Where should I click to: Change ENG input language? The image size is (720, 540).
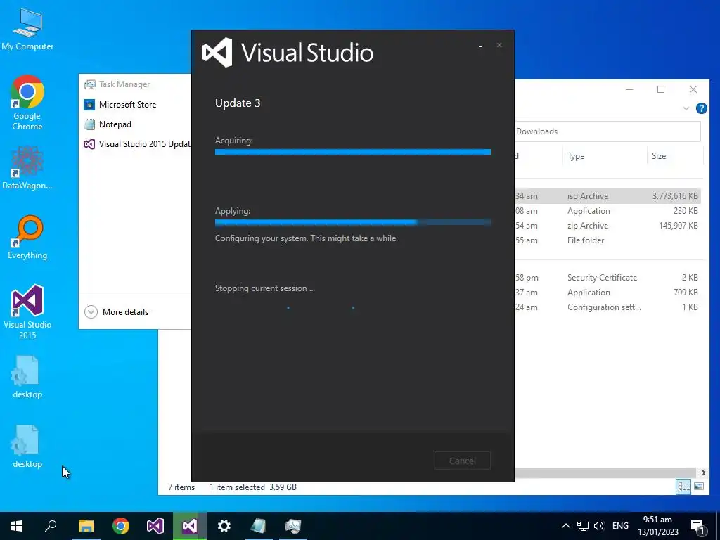click(620, 526)
